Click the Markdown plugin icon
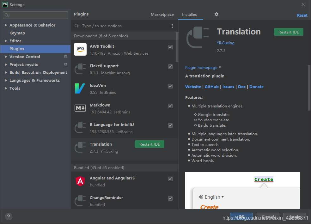The width and height of the screenshot is (311, 224). [80, 108]
